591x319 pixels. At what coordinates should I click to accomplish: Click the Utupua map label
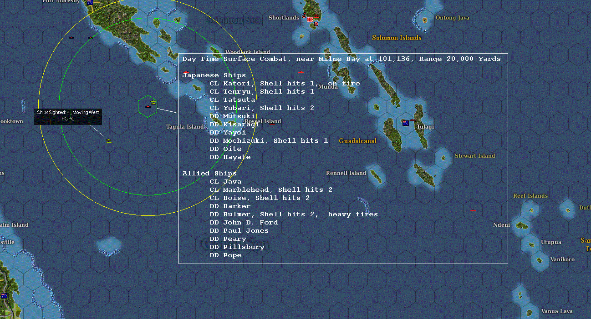(551, 242)
